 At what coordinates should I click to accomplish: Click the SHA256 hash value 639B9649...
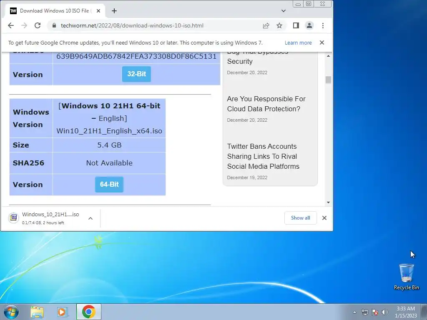pyautogui.click(x=136, y=56)
